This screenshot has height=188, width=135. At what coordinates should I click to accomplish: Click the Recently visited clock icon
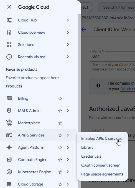tap(9, 57)
